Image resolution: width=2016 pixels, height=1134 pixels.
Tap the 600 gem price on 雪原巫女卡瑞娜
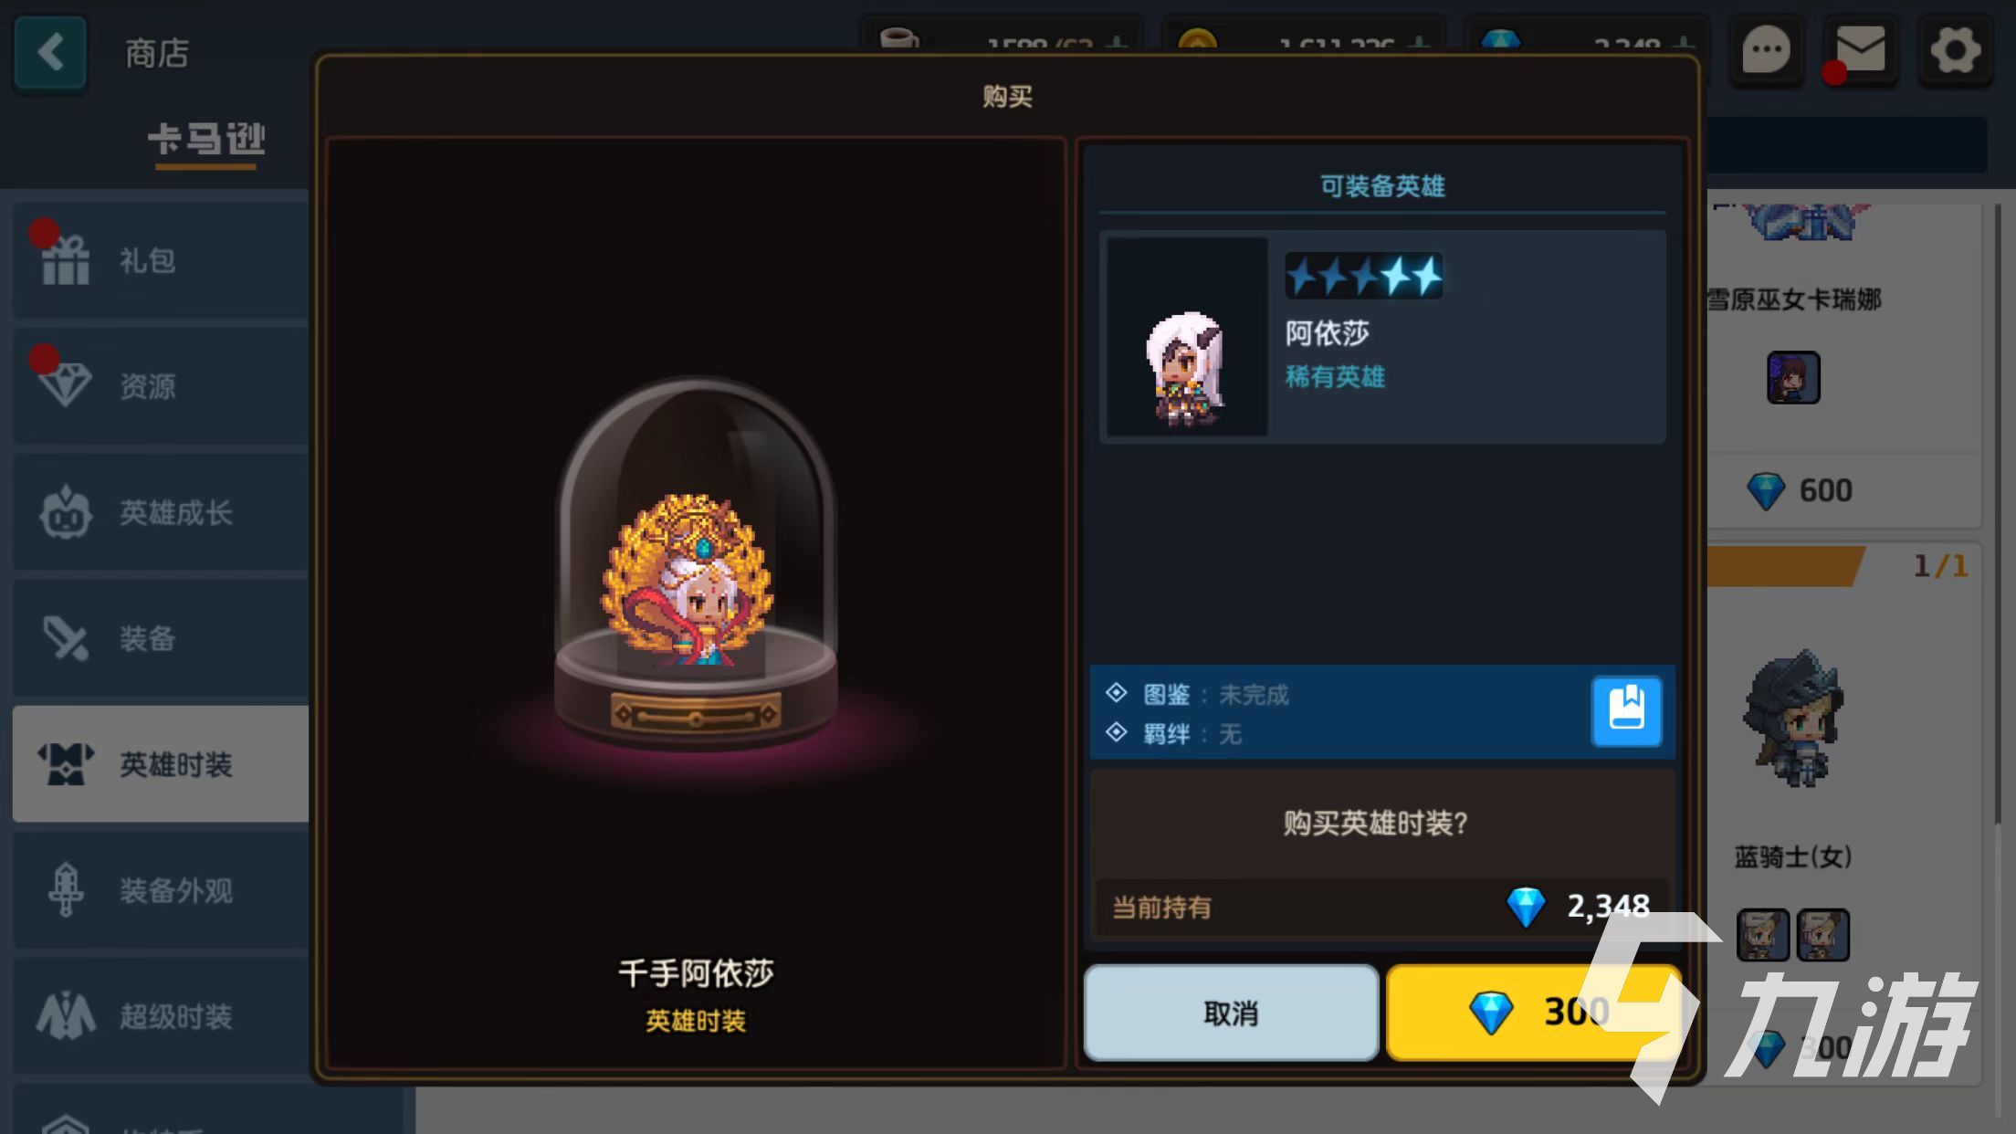point(1800,491)
